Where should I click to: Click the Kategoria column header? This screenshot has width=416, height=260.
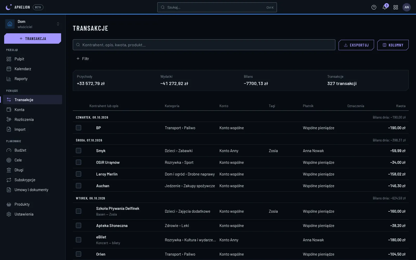coord(172,106)
